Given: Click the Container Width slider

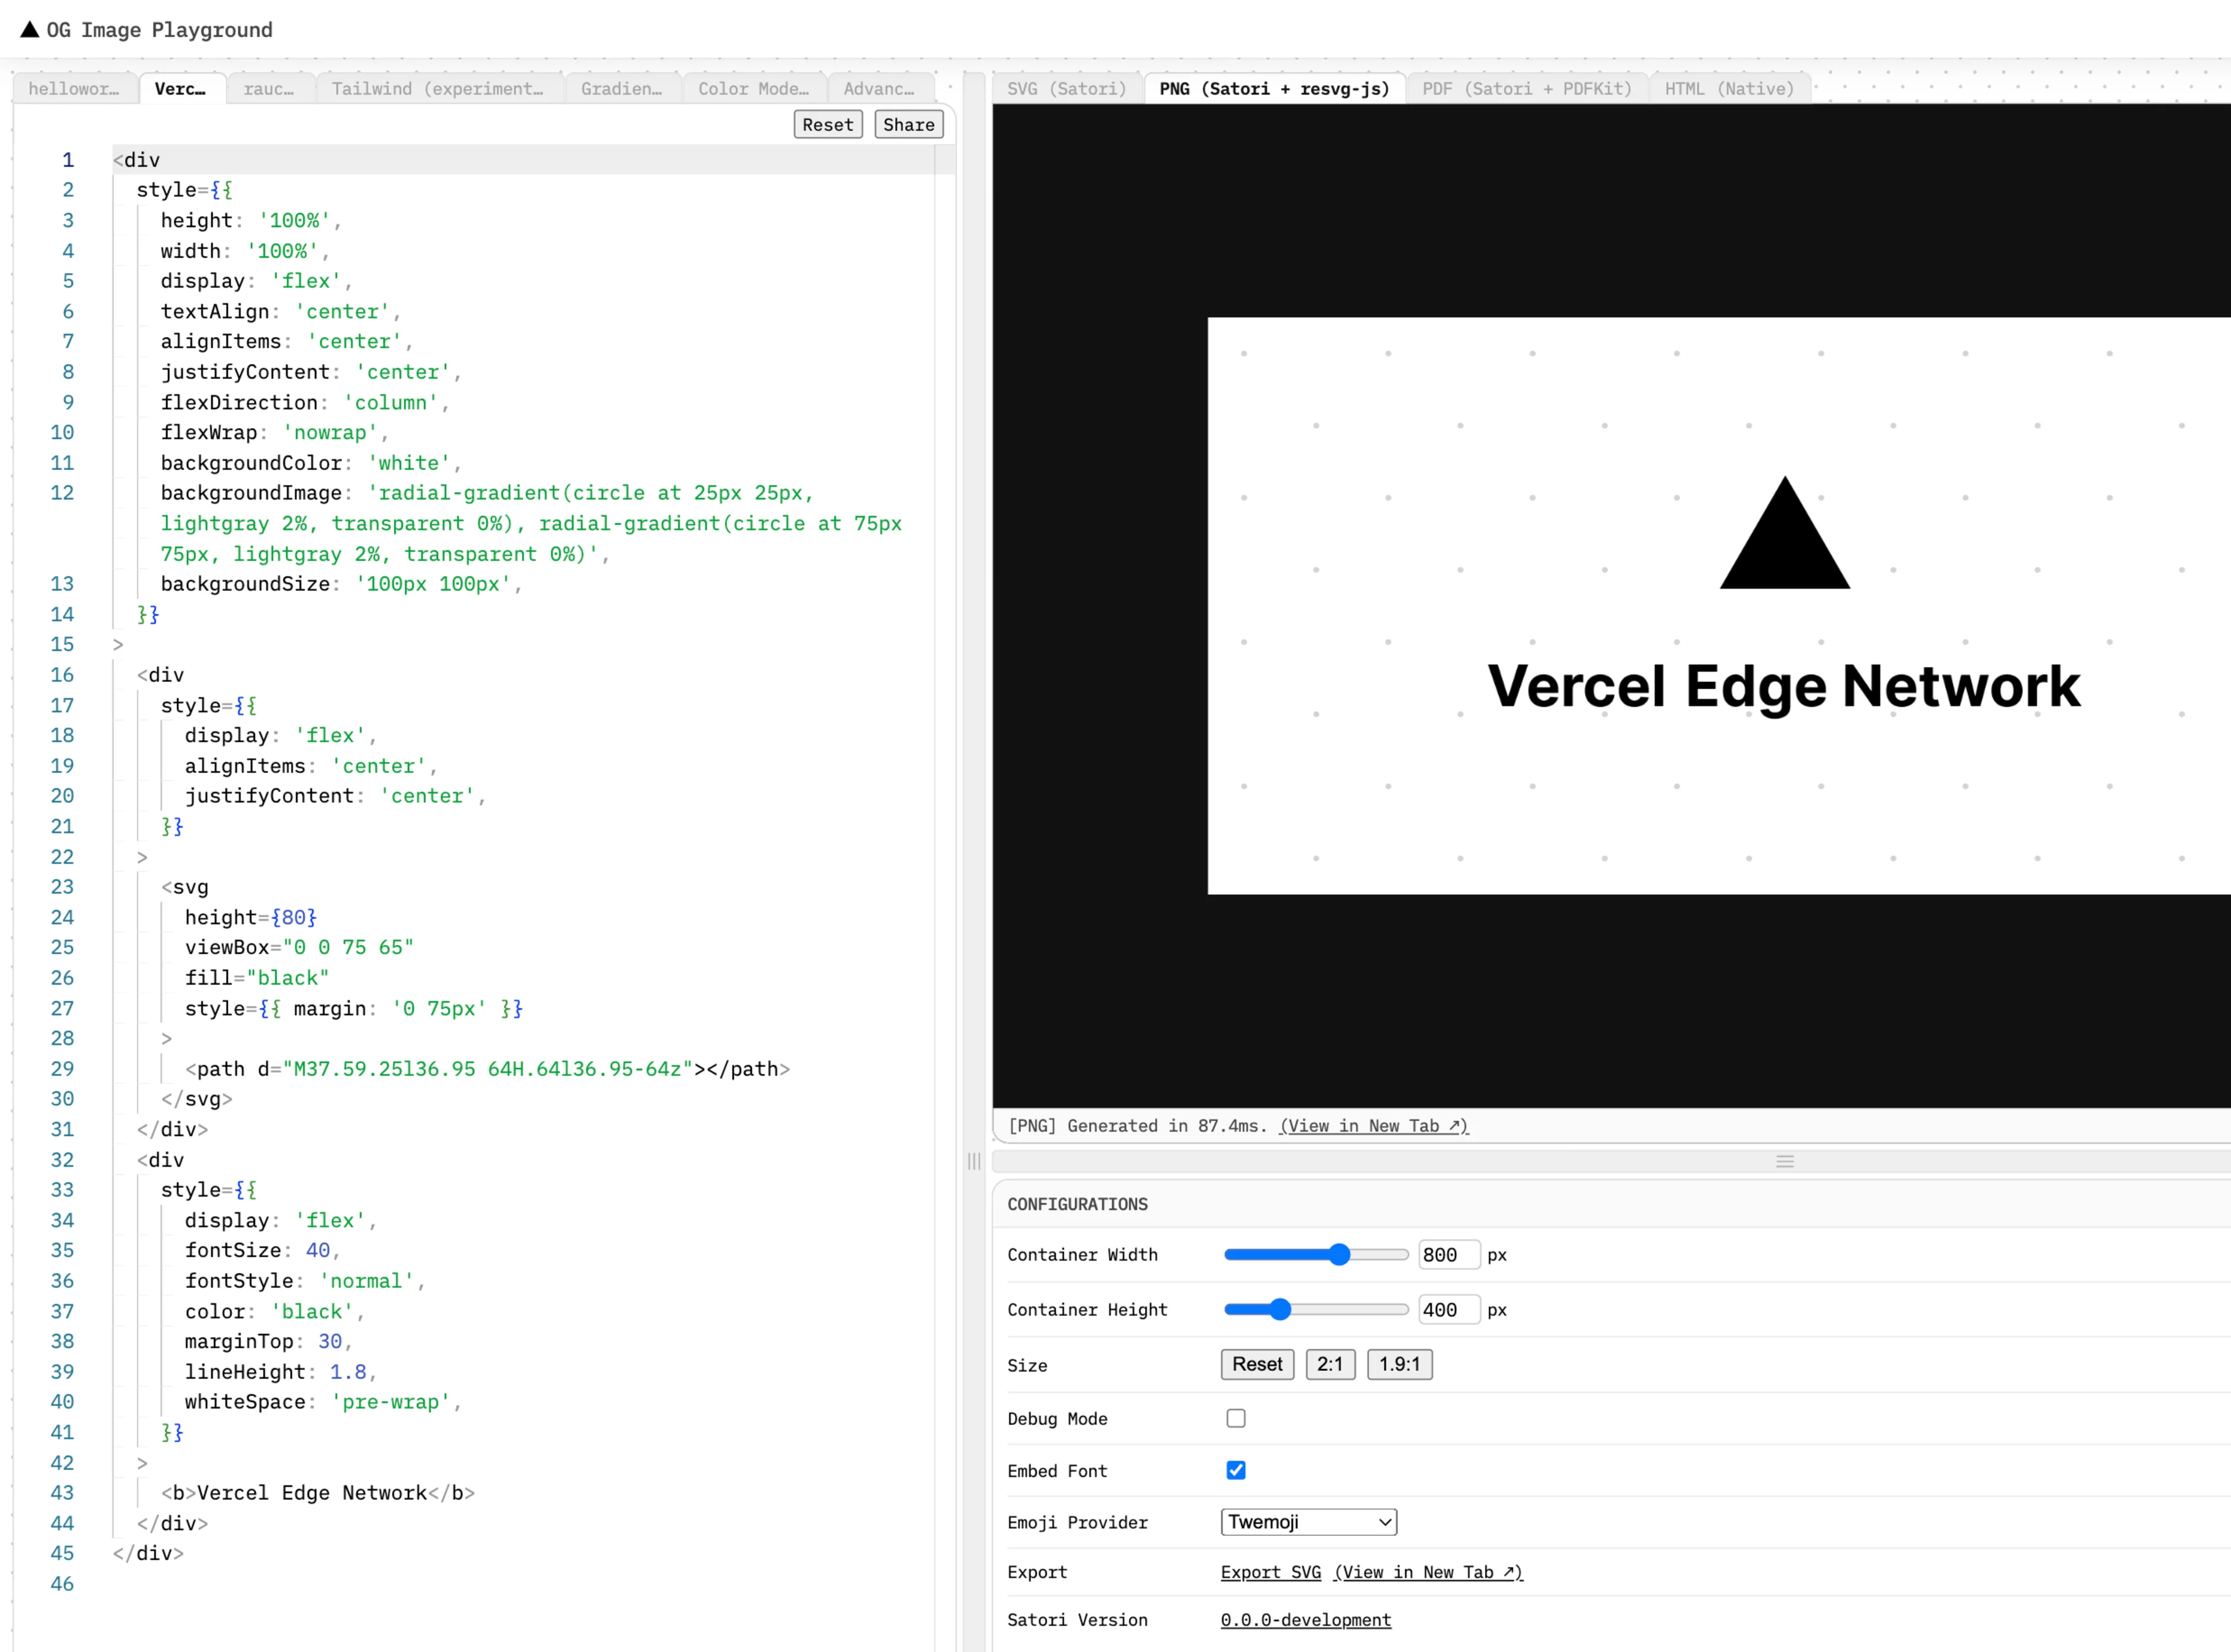Looking at the screenshot, I should click(1316, 1254).
